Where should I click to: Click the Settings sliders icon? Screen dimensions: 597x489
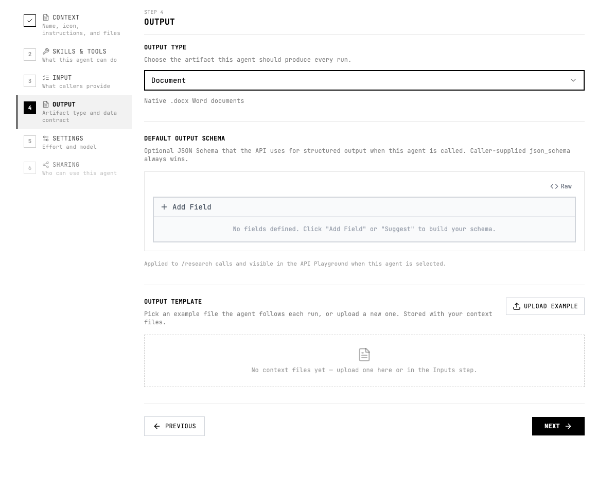(x=46, y=138)
